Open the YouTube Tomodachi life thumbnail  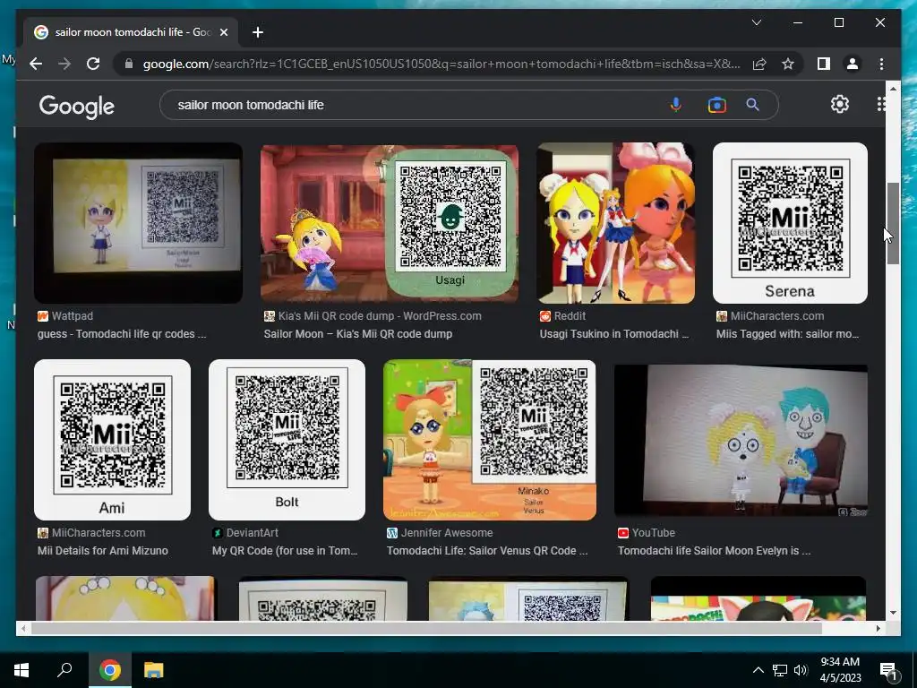click(x=741, y=439)
